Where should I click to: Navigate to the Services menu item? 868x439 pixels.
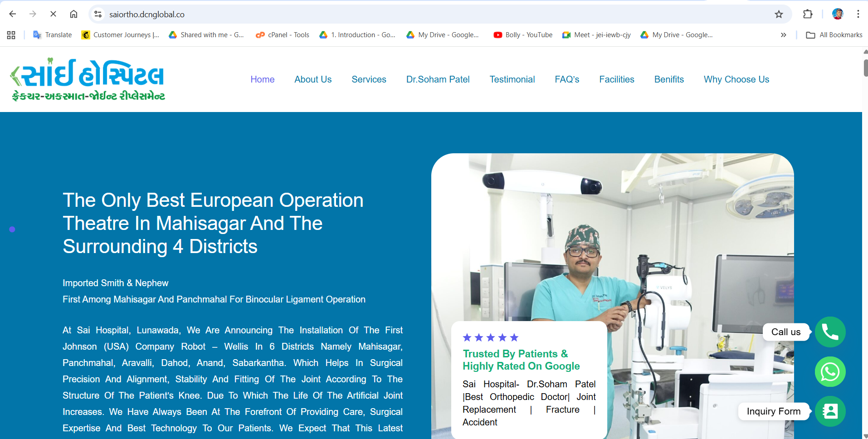[x=369, y=79]
